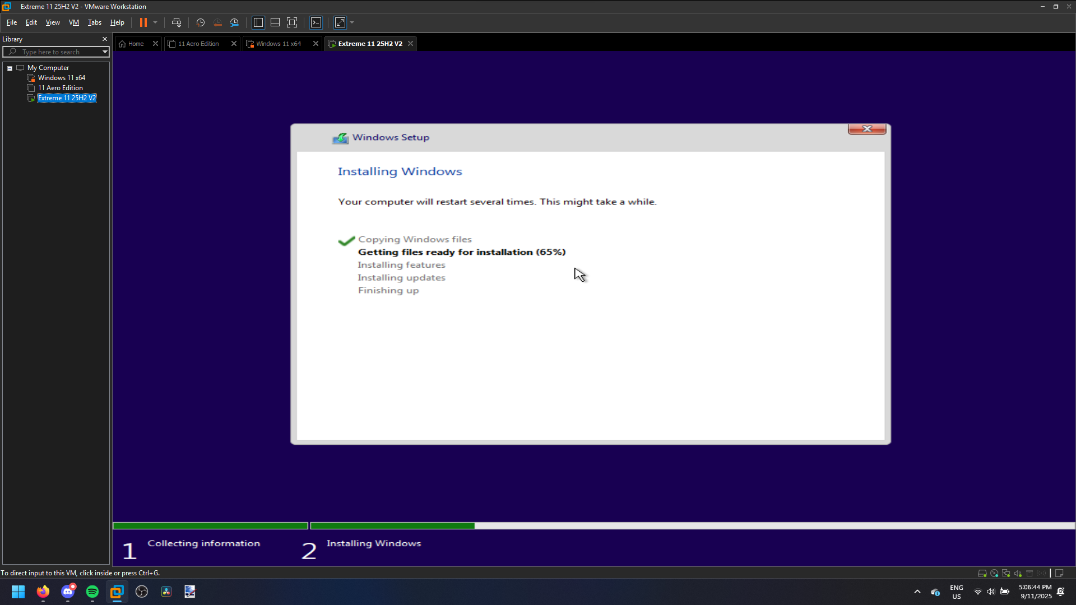Toggle the console view button
Screen dimensions: 1076x605
point(316,22)
